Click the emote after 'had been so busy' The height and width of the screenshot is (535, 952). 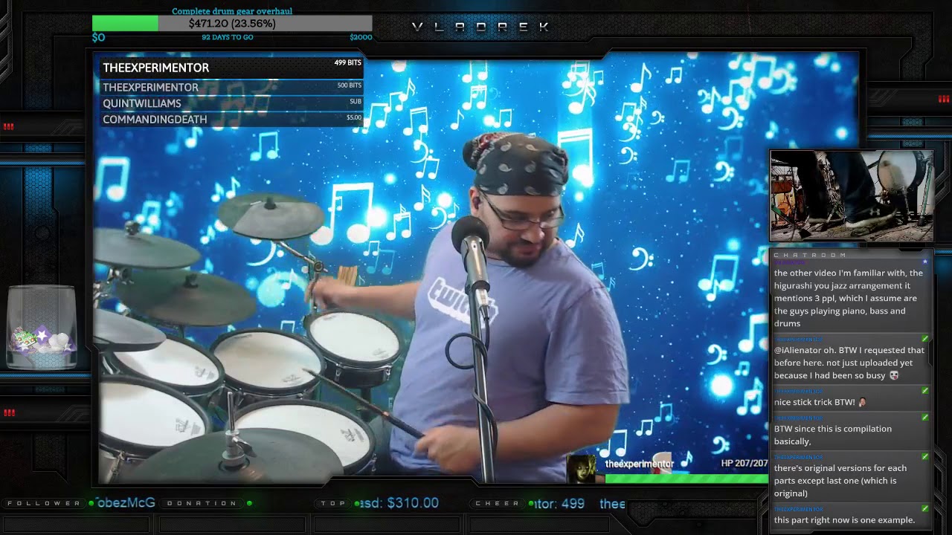[x=894, y=376]
